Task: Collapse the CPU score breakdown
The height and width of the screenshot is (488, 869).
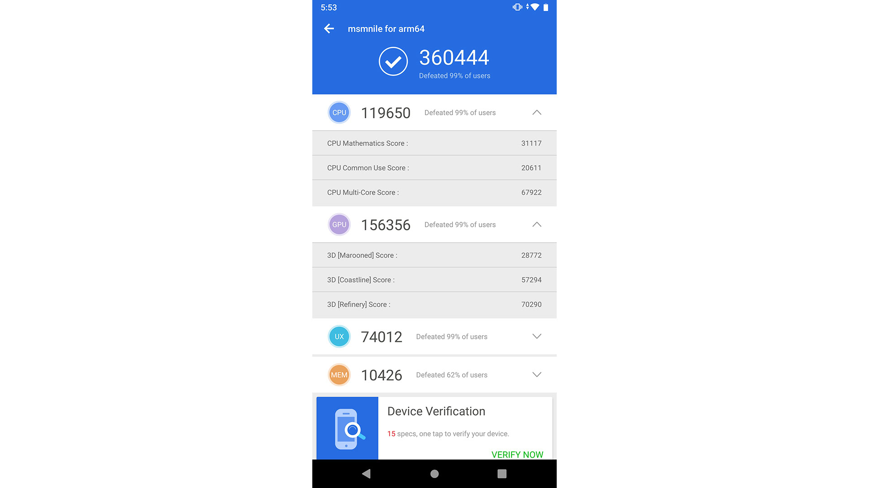Action: click(x=536, y=113)
